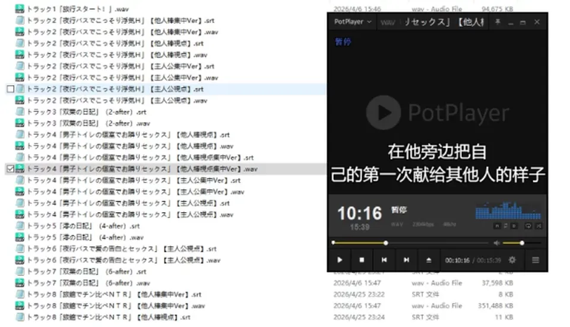Click the icon of トラック6 【主人公視点】.srt

coord(20,249)
